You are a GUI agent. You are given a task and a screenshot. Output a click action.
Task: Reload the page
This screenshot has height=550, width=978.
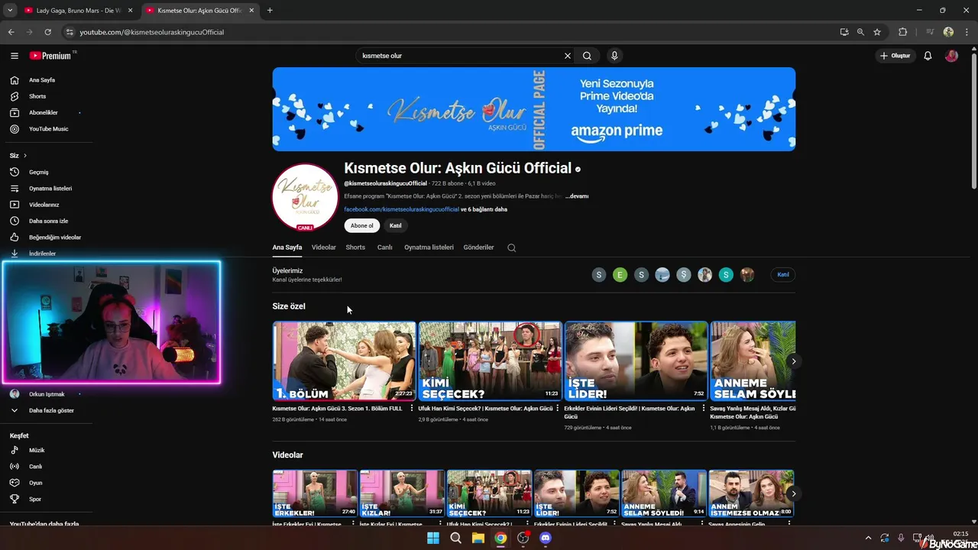point(47,32)
